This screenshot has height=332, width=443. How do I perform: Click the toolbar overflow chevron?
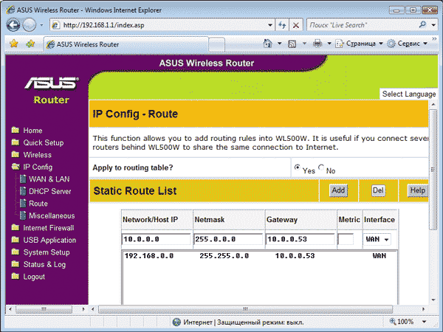point(434,38)
